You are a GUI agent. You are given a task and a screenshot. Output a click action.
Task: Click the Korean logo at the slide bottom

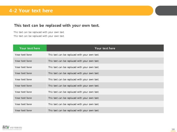pos(12,128)
